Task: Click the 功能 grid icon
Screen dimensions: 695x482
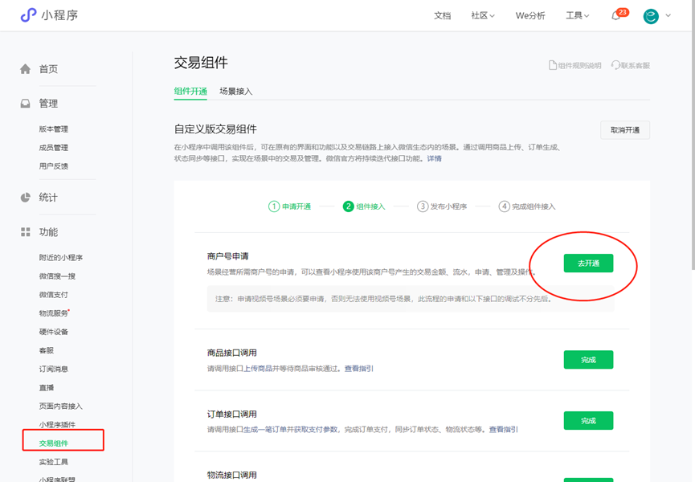Action: point(26,232)
